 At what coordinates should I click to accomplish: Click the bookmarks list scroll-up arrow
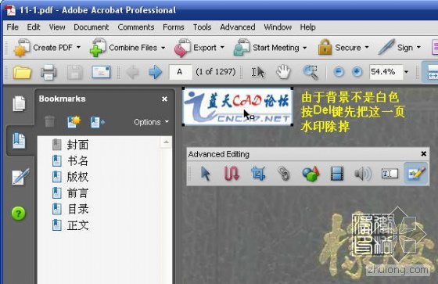click(x=166, y=142)
